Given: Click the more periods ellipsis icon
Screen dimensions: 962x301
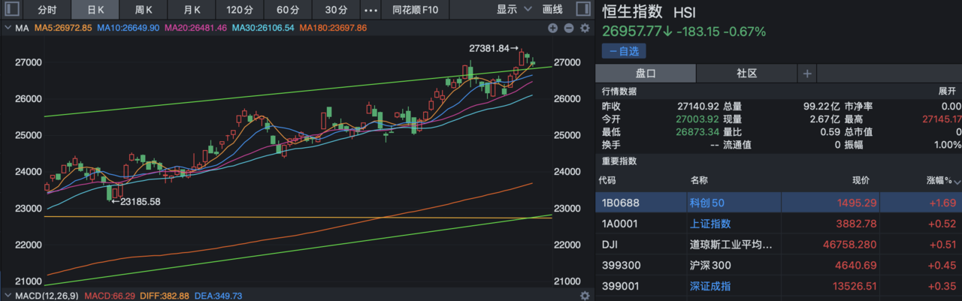Looking at the screenshot, I should click(371, 10).
